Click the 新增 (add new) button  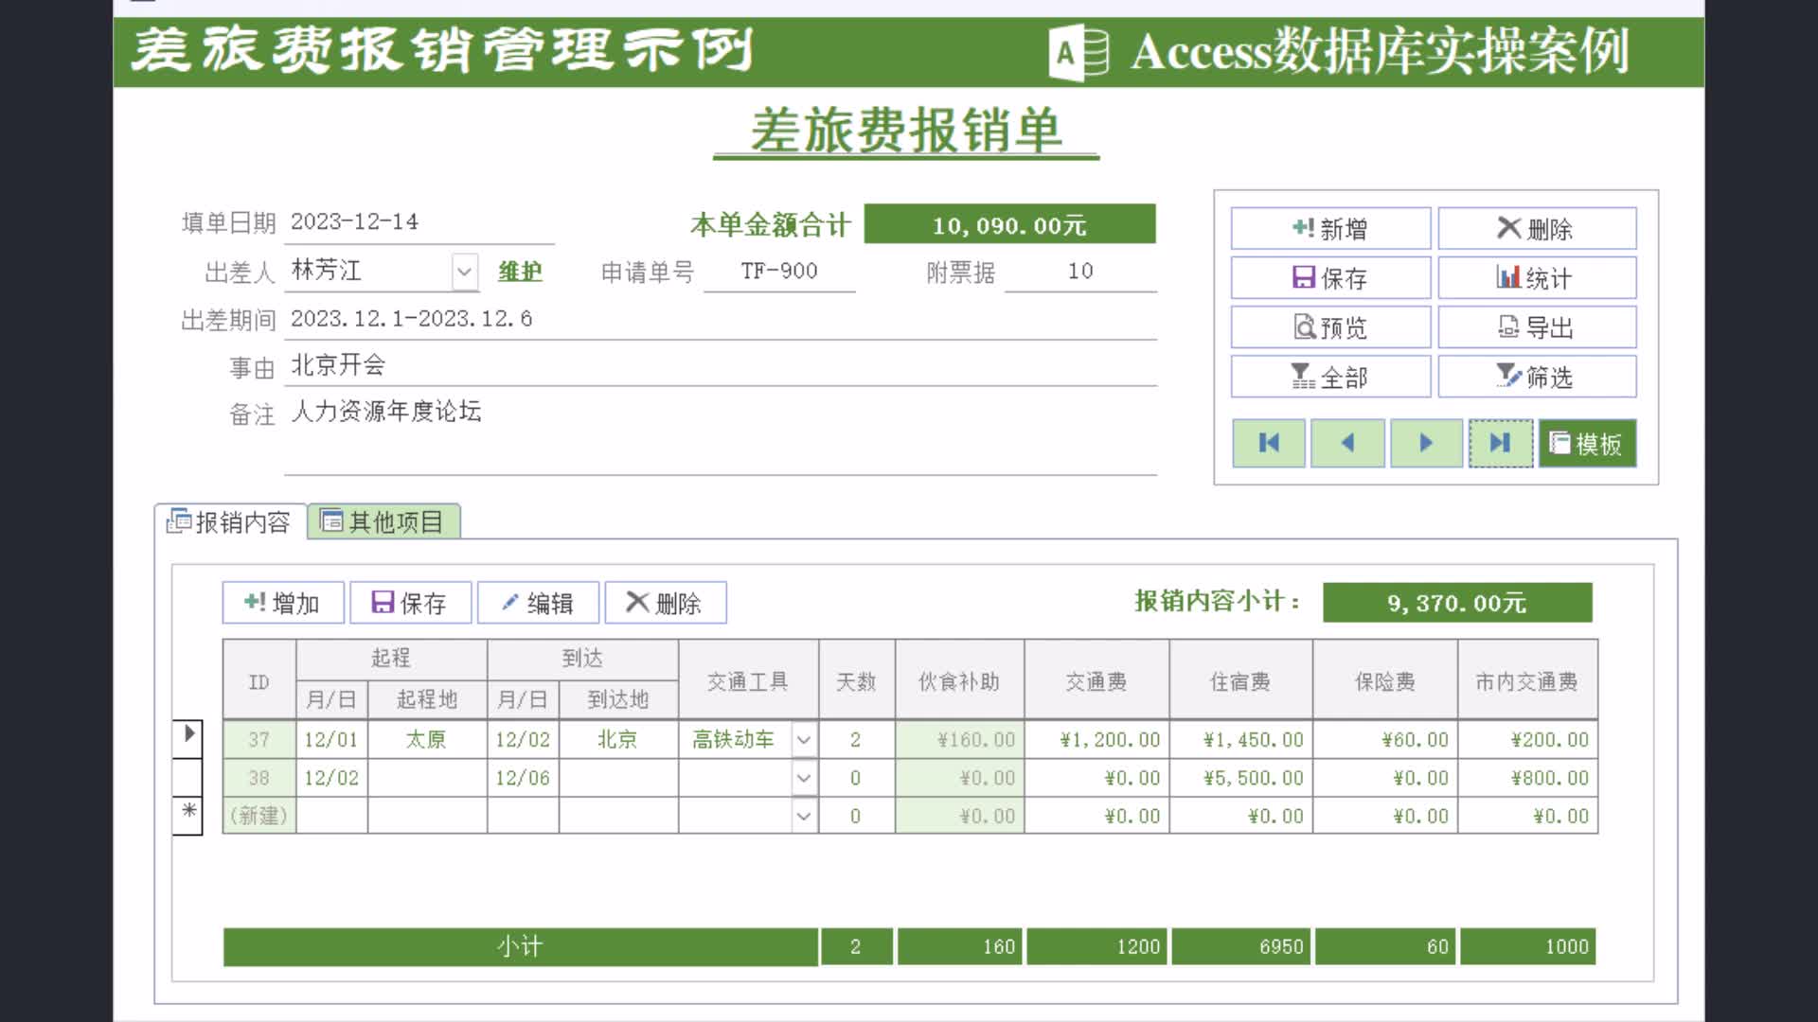point(1330,228)
